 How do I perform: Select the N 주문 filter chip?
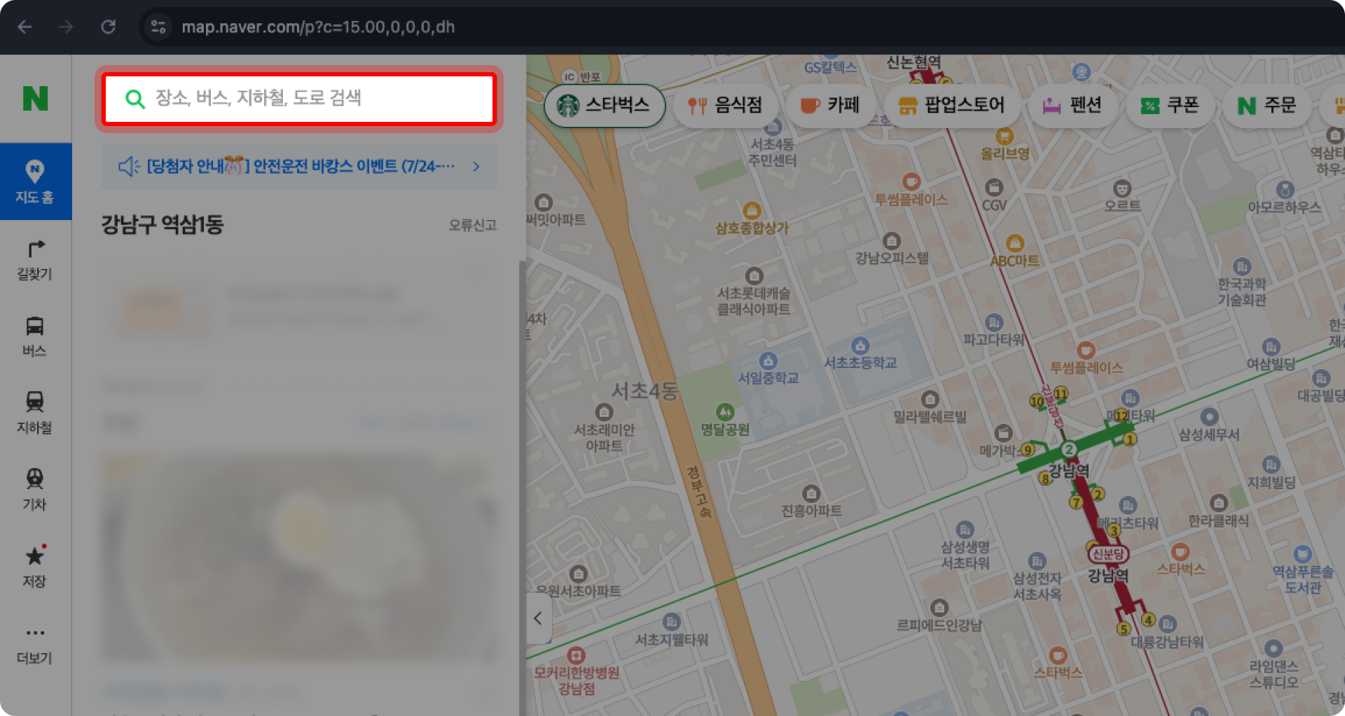point(1267,106)
